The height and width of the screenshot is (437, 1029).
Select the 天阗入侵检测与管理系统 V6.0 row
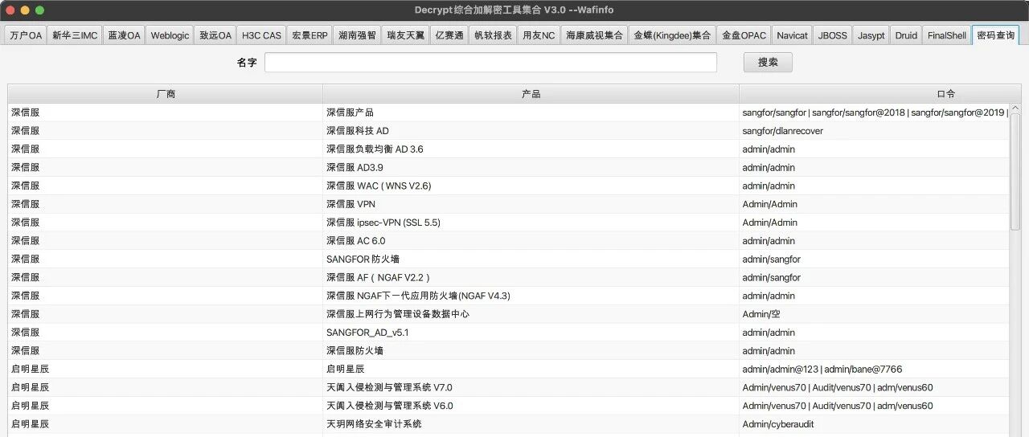pos(509,406)
